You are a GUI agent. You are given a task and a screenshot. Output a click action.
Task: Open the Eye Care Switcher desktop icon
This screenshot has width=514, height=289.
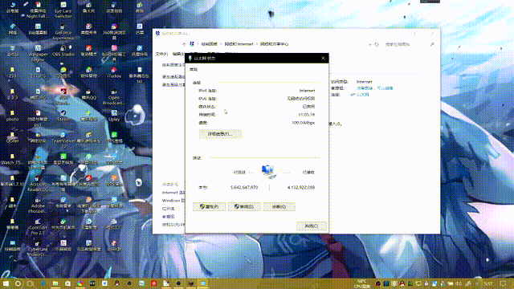(63, 10)
